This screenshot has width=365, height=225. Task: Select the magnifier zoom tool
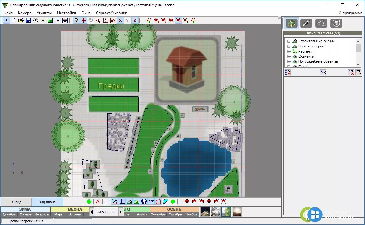coord(98,20)
